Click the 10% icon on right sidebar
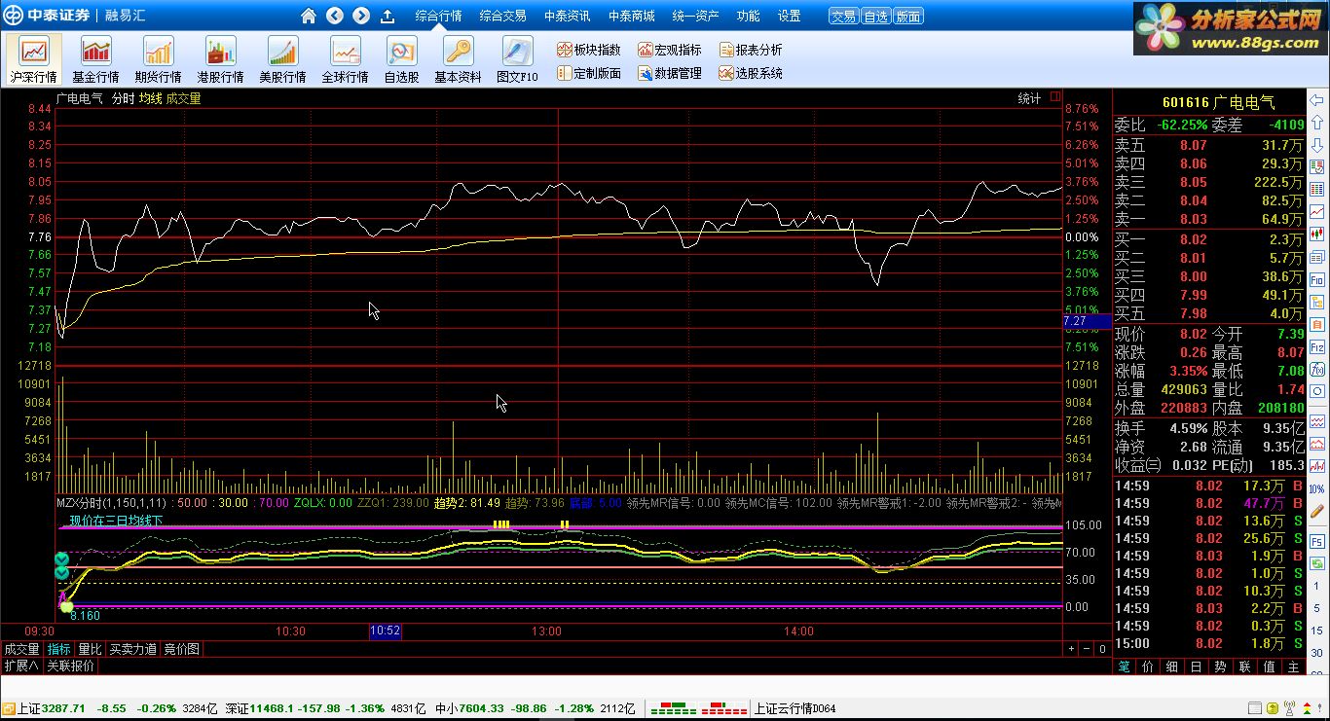This screenshot has height=721, width=1330. point(1318,488)
